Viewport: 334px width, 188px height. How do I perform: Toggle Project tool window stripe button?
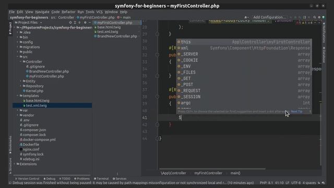tap(10, 28)
